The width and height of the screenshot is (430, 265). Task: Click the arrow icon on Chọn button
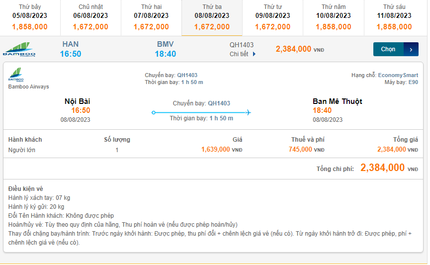pos(411,49)
